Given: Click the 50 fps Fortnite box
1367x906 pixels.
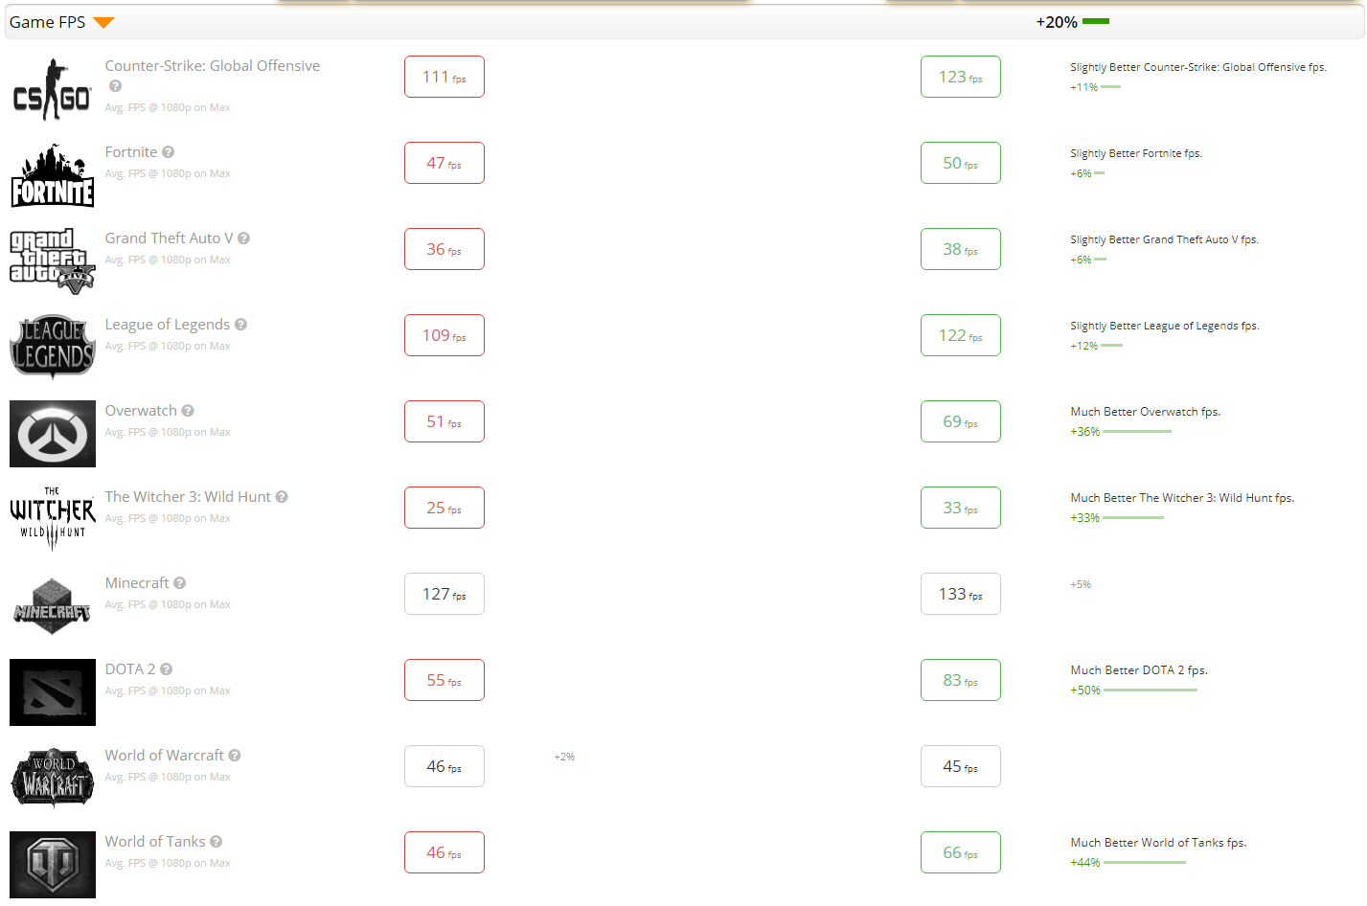Looking at the screenshot, I should point(961,163).
